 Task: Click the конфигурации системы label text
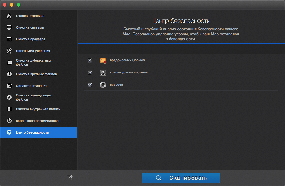coord(129,72)
